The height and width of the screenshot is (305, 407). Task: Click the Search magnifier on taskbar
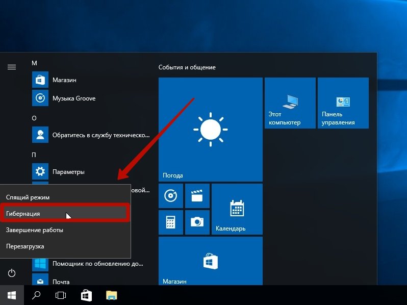coord(37,295)
